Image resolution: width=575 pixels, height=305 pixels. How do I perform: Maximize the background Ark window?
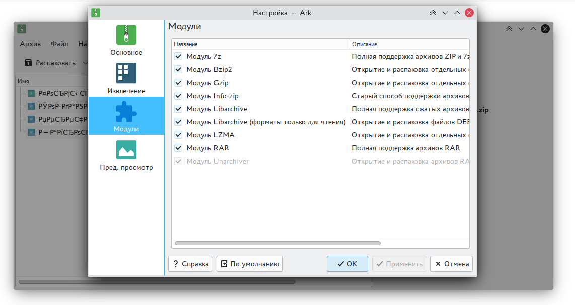(x=533, y=29)
